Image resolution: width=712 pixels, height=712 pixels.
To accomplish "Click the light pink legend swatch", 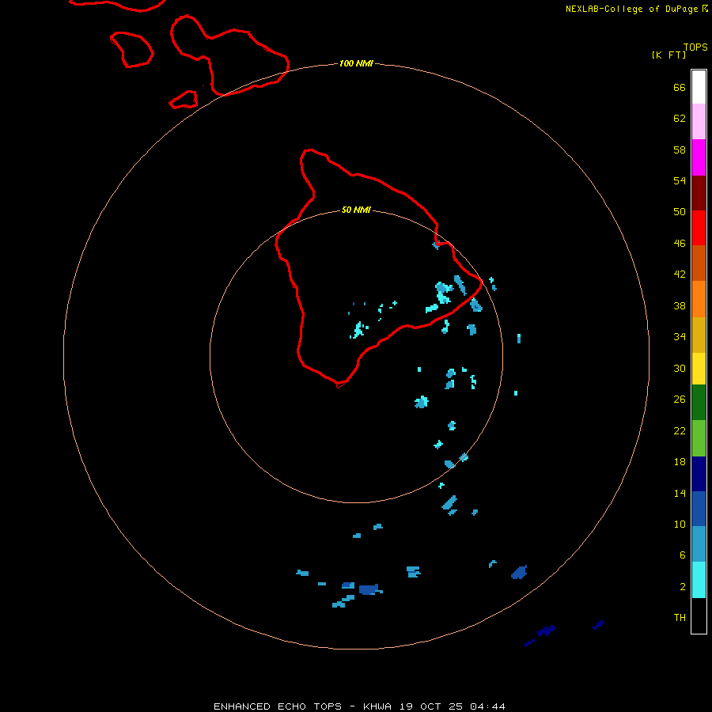I will click(x=699, y=122).
